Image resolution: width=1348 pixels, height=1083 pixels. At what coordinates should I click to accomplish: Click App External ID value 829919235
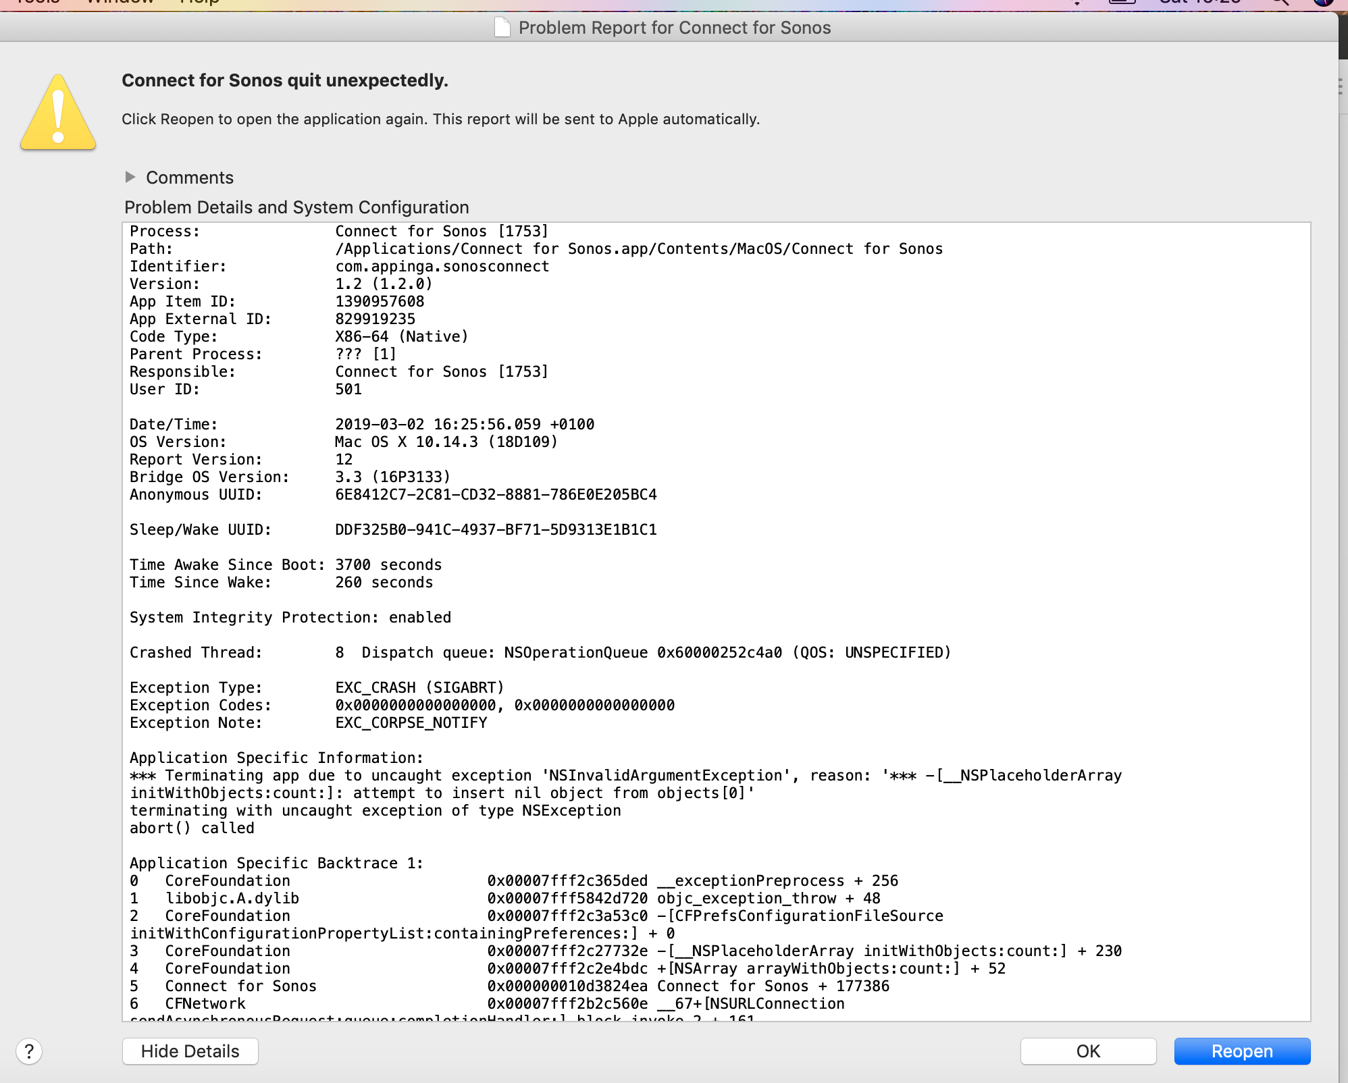pos(375,319)
